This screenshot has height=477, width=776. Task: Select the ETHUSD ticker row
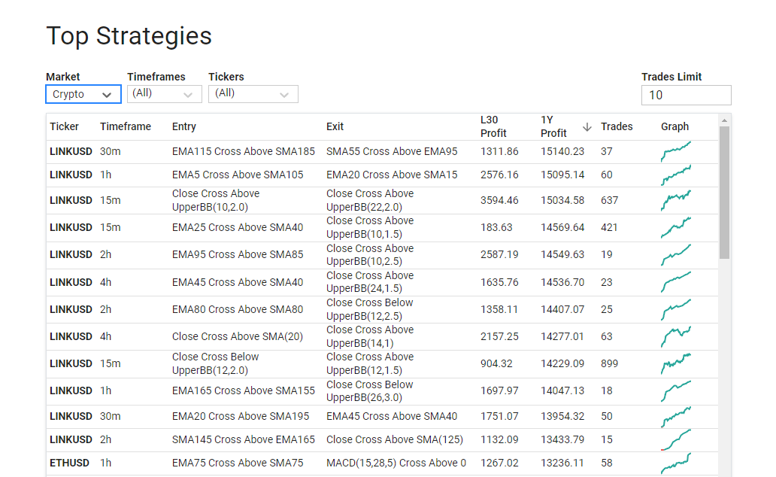[x=69, y=463]
